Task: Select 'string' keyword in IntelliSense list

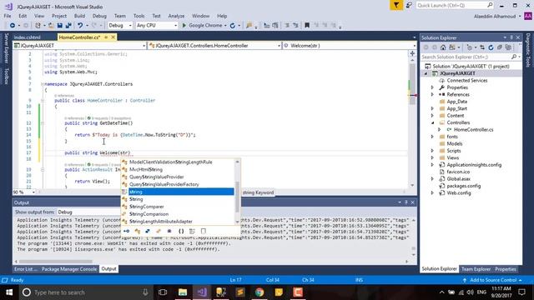Action: coord(178,192)
